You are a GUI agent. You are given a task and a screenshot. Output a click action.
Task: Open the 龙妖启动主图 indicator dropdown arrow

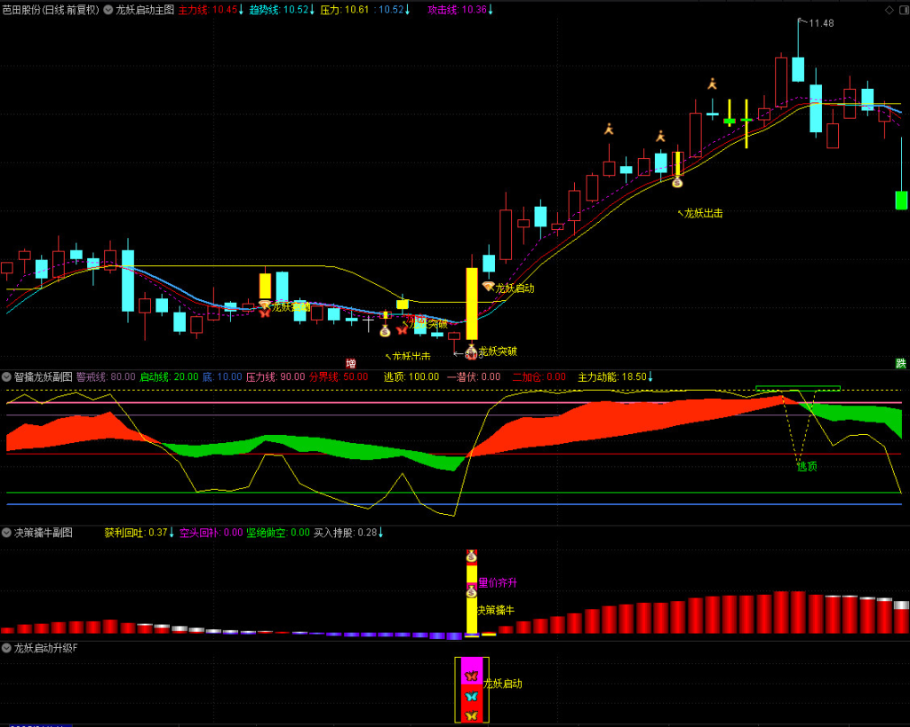tap(108, 10)
